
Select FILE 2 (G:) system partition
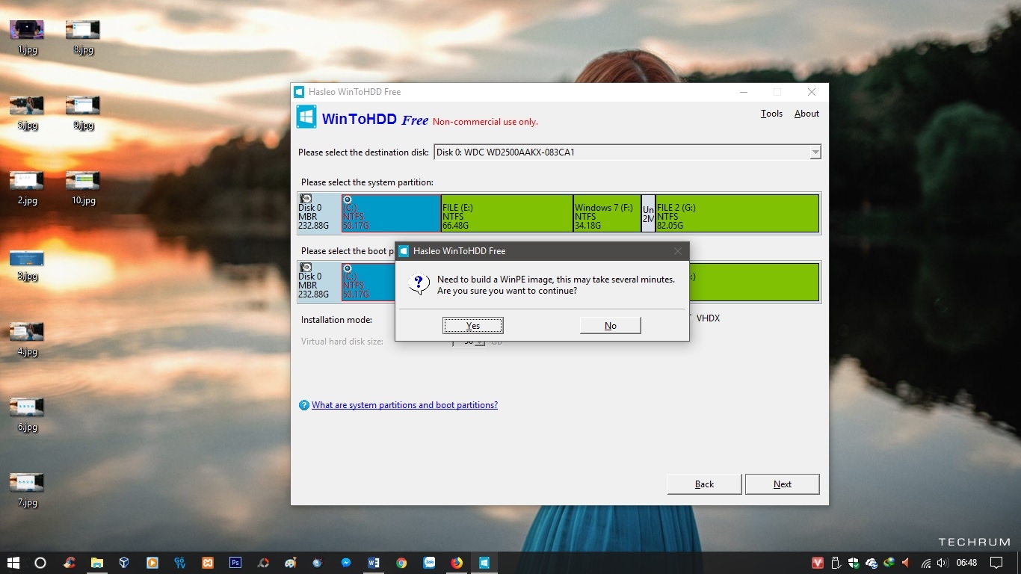[x=737, y=213]
